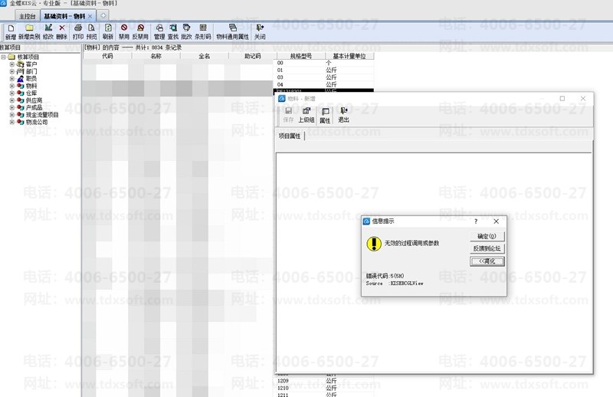Click the 代码 column header
Viewport: 613px width, 397px height.
pos(107,56)
